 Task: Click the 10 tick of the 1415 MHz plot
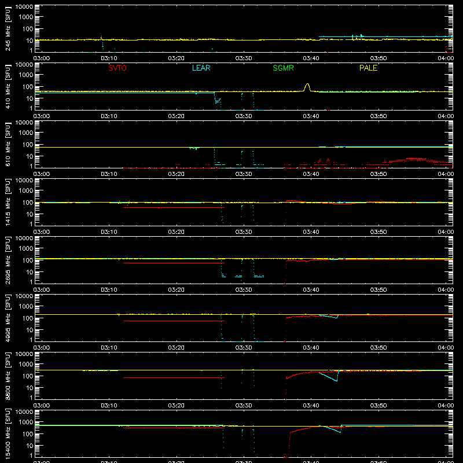point(30,214)
